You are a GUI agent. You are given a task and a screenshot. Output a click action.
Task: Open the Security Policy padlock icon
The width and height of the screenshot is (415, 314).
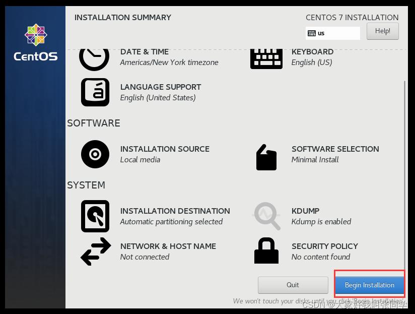(266, 250)
